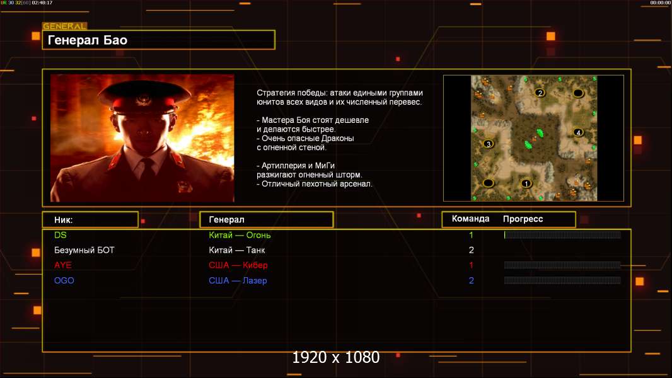
Task: Click DS loading progress bar
Action: click(562, 234)
